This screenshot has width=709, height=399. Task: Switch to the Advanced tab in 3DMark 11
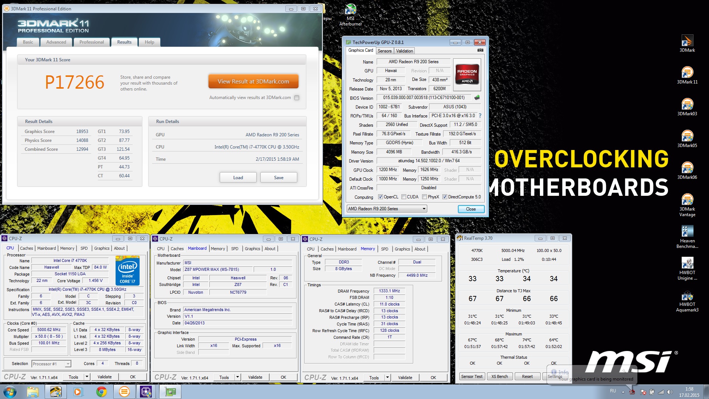tap(56, 42)
